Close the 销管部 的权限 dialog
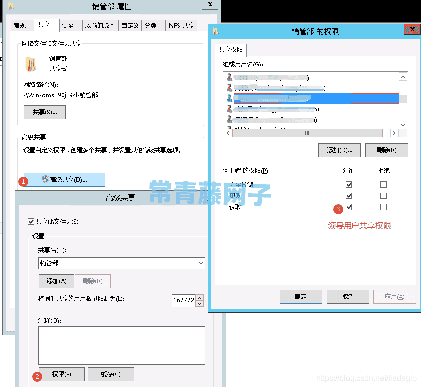 pos(412,29)
